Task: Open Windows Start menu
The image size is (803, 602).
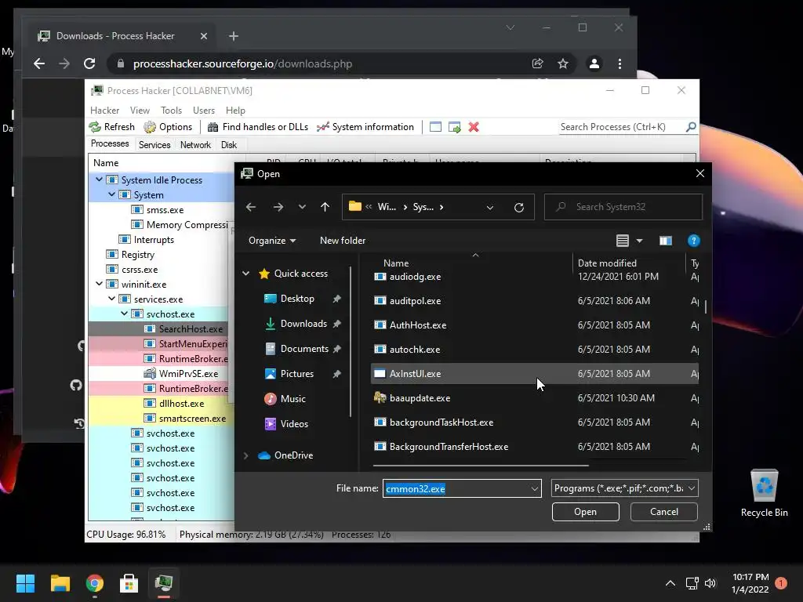Action: pos(25,583)
